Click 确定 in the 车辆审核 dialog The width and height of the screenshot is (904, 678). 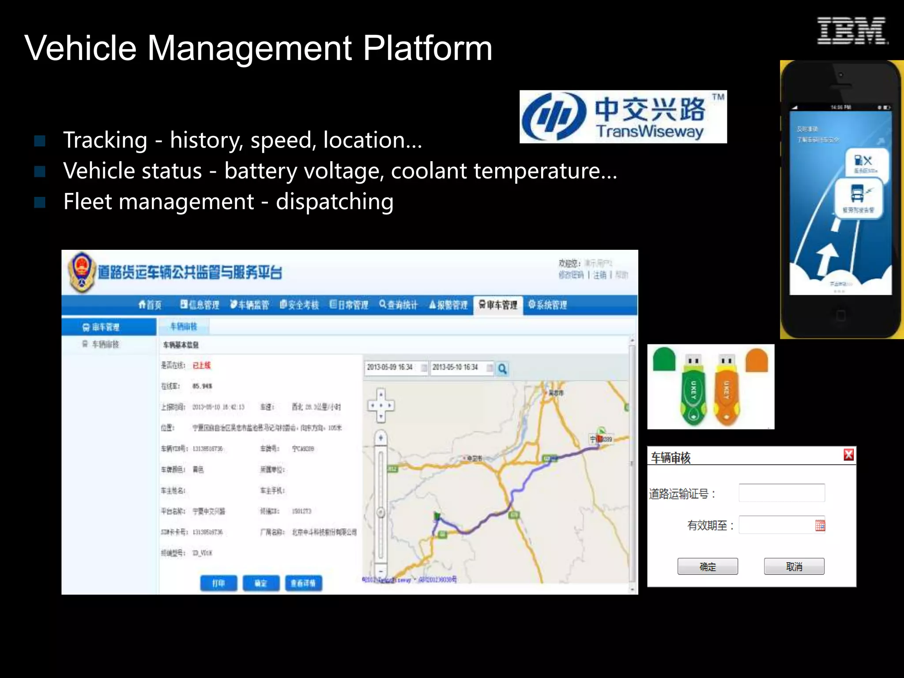(708, 566)
